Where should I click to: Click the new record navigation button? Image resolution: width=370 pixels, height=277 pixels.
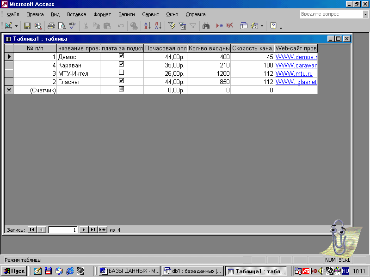103,229
